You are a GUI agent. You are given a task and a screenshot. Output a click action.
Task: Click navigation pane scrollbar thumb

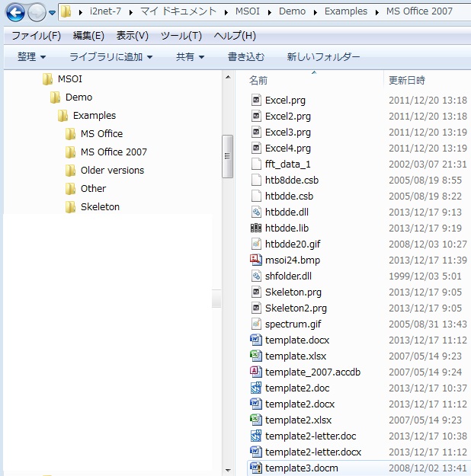tap(227, 156)
